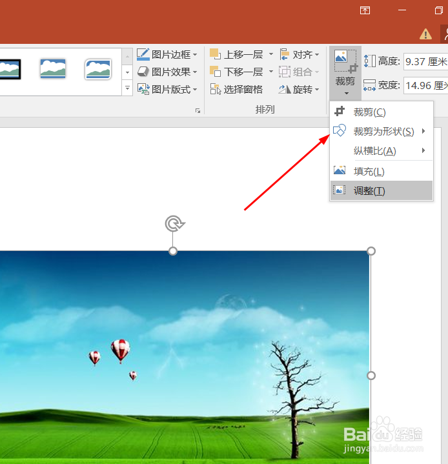This screenshot has height=464, width=448.
Task: Click the selected landscape picture on slide
Action: point(185,358)
